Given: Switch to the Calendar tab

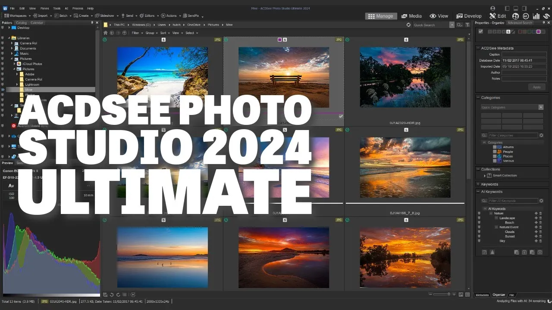Looking at the screenshot, I should [x=37, y=23].
